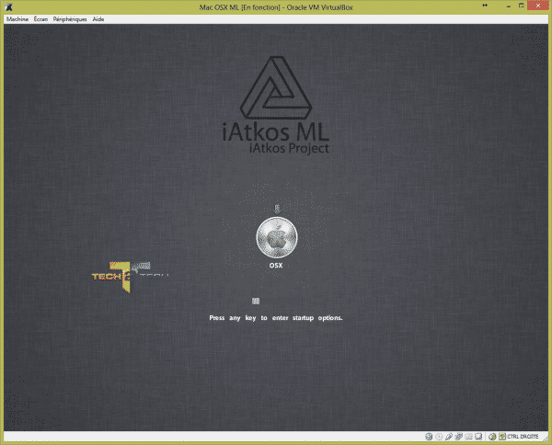The height and width of the screenshot is (445, 552).
Task: Open the Aide menu
Action: tap(98, 19)
